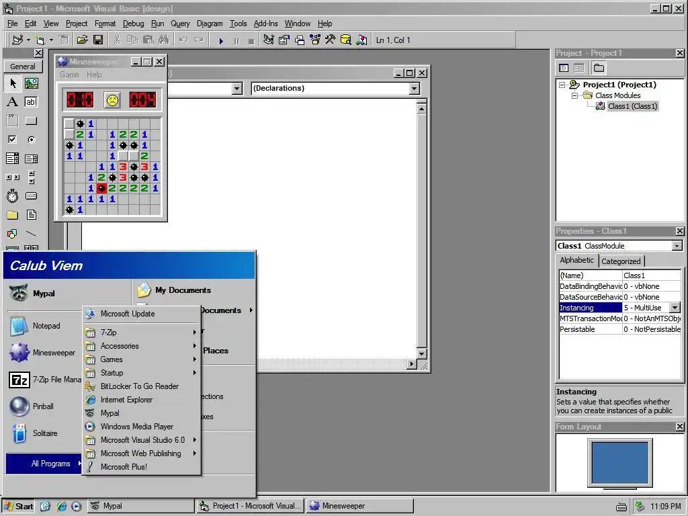The height and width of the screenshot is (516, 688).
Task: Open the Add Form dropdown arrow
Action: 51,40
